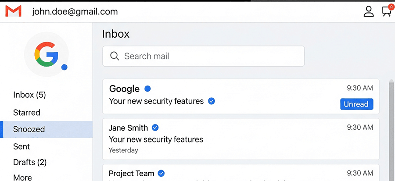Click verified checkmark after security features subject

[211, 101]
